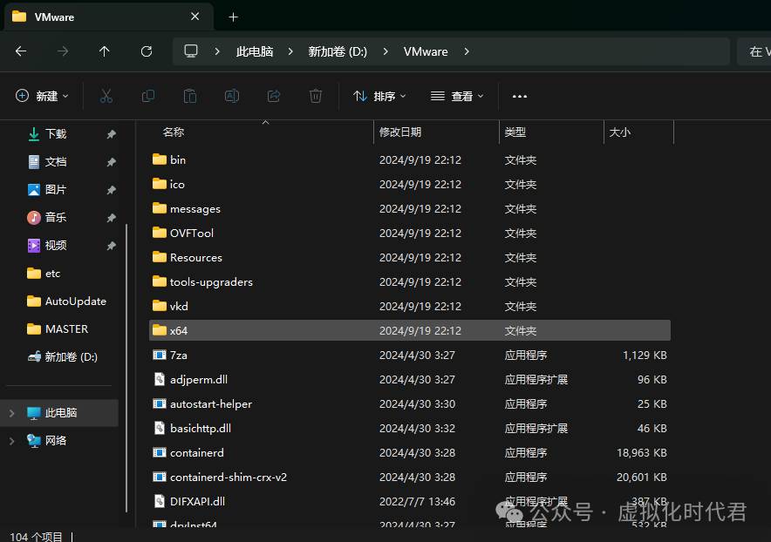Click the Share icon in toolbar

(274, 96)
